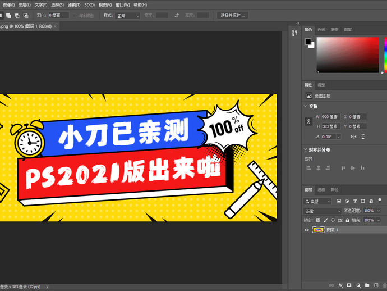Viewport: 387px width, 291px height.
Task: Align top edges icon
Action: tap(343, 168)
